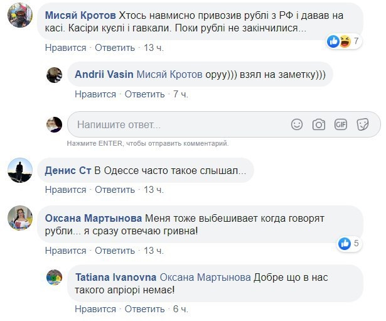Attach a photo via camera icon
This screenshot has height=321, width=386.
coord(319,124)
